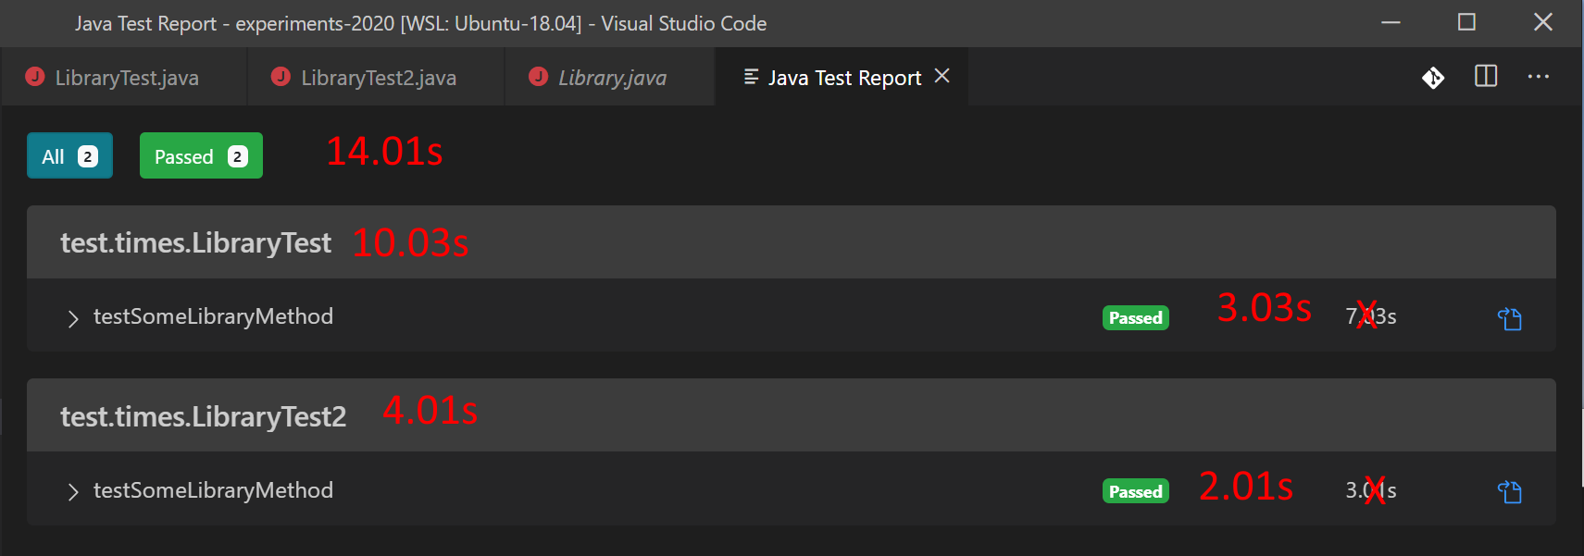Click the test.times.LibraryTest2 header
The image size is (1584, 556).
coord(792,415)
